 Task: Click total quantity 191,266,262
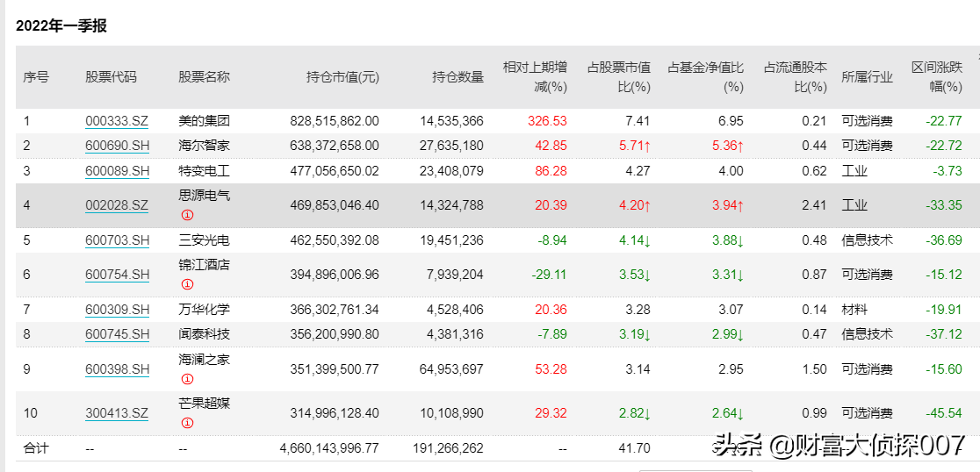point(448,448)
